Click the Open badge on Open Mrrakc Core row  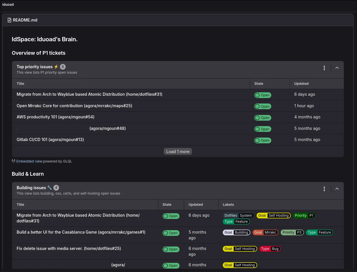pyautogui.click(x=262, y=106)
